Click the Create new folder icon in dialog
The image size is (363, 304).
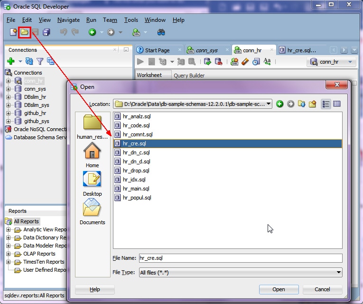(x=312, y=104)
